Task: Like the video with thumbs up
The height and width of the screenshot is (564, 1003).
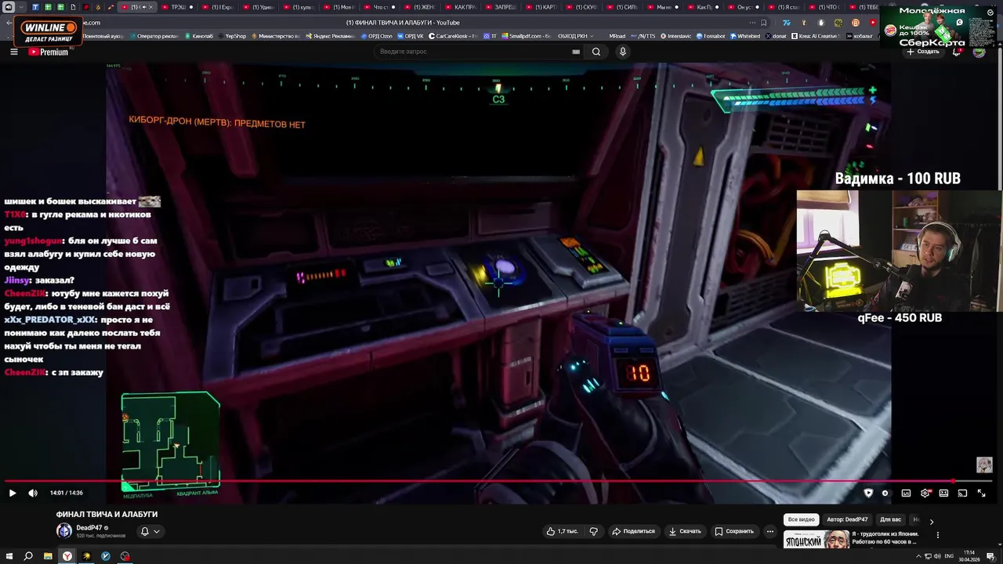Action: point(563,531)
